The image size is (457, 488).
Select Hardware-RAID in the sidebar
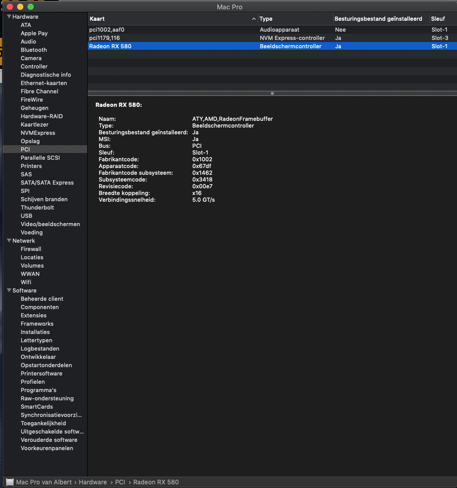coord(41,116)
